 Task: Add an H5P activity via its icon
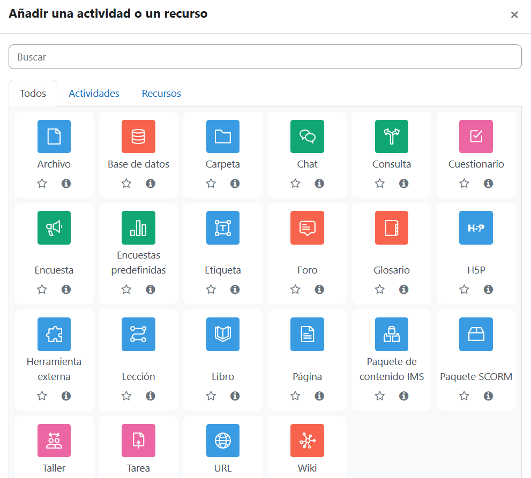tap(476, 227)
